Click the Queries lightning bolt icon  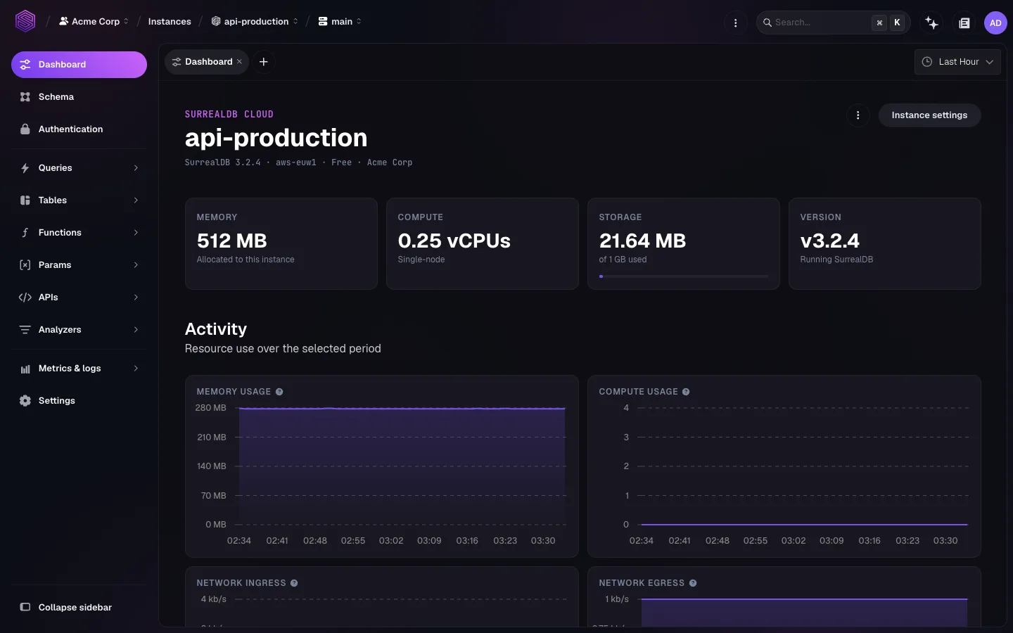click(x=25, y=168)
